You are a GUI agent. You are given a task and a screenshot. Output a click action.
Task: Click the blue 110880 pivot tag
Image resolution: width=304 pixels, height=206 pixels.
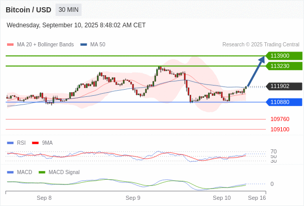point(284,102)
